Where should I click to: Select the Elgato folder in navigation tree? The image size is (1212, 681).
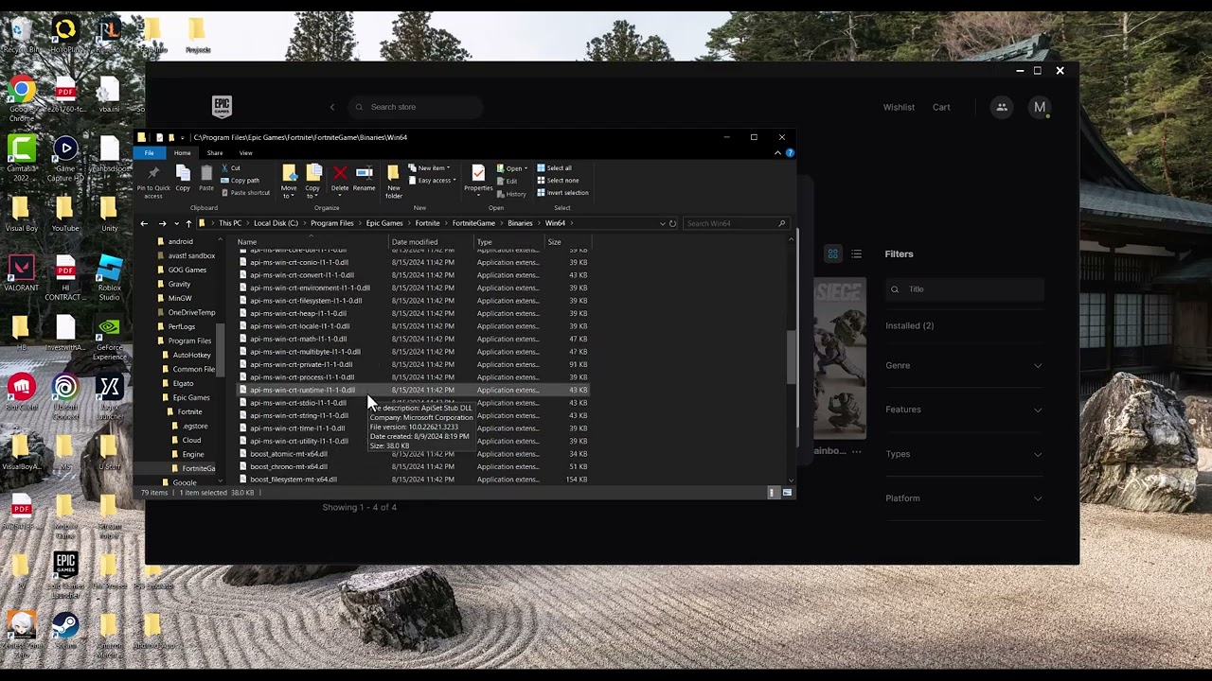(x=183, y=383)
